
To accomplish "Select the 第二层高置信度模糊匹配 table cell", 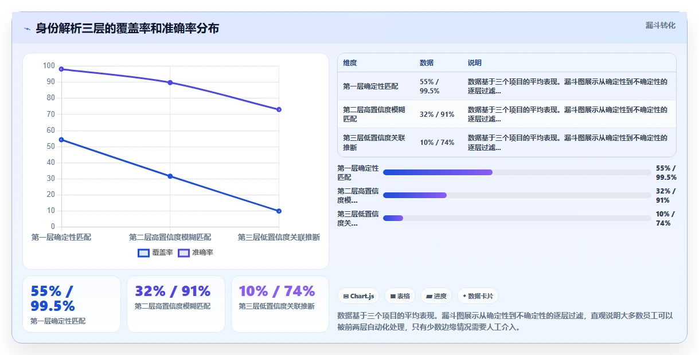I will (376, 115).
